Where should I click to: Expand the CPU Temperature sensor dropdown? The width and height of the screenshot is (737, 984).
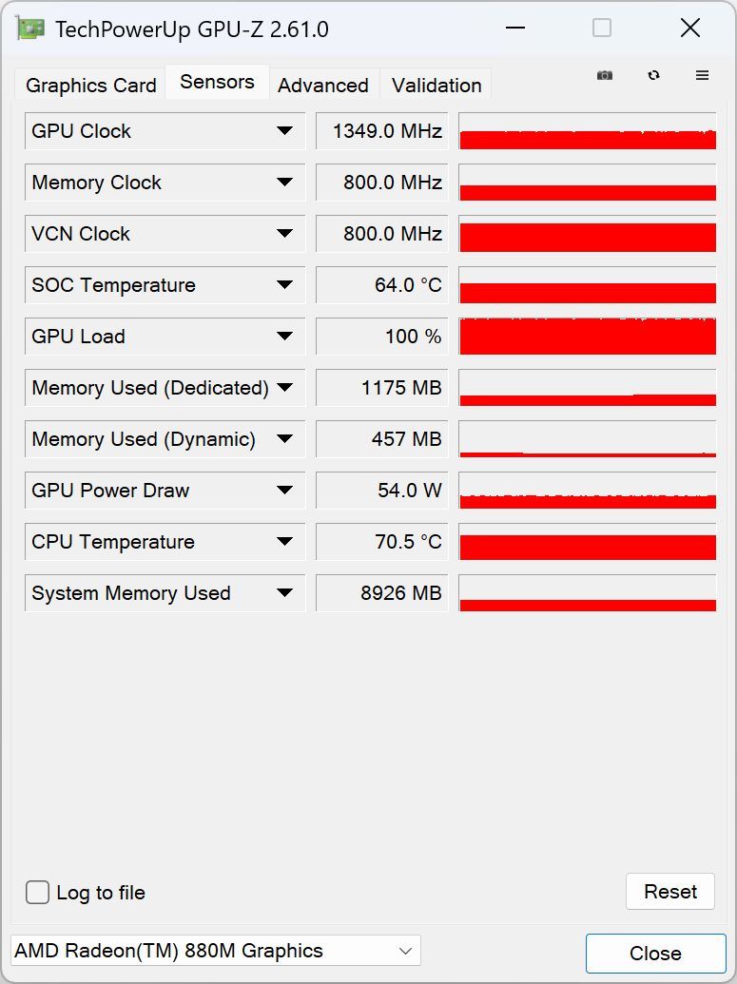284,542
